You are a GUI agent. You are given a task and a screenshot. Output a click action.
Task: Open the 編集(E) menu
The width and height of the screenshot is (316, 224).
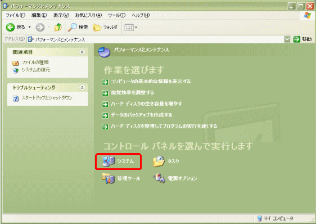(x=39, y=15)
